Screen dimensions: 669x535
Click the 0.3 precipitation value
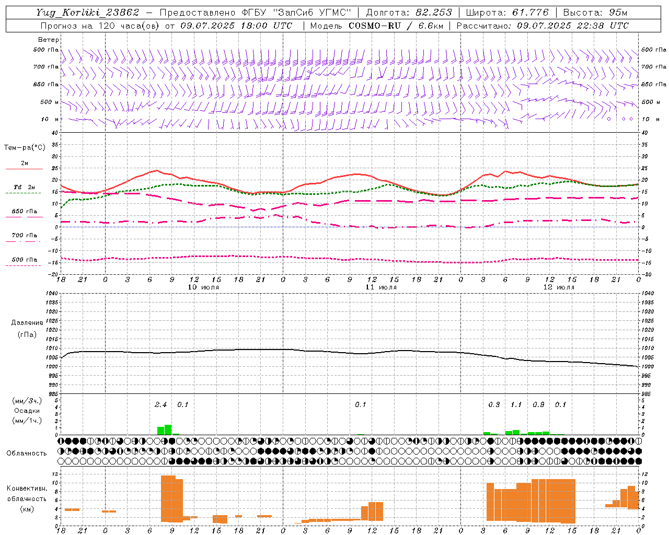[494, 405]
